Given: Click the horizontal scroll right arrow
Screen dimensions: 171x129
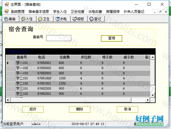Looking at the screenshot, I should (148, 100).
